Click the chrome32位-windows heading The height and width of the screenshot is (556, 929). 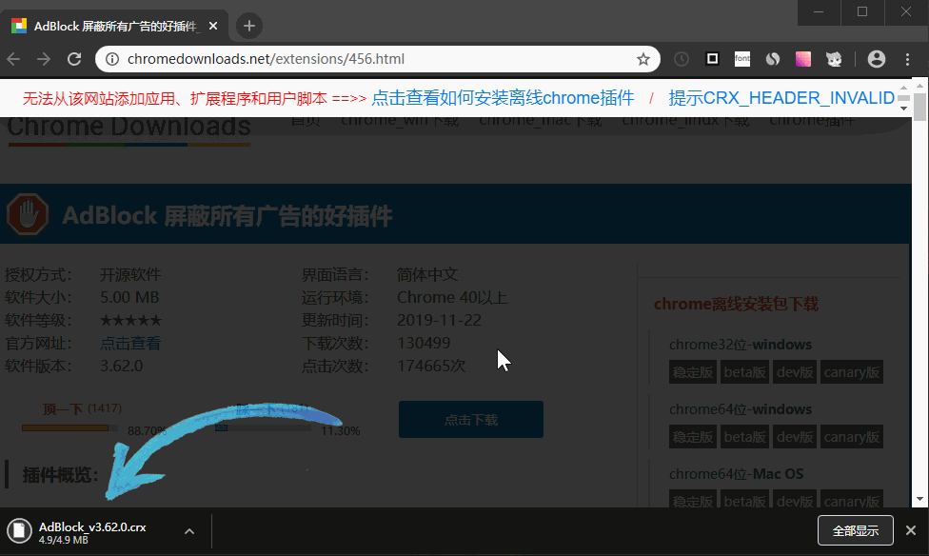click(741, 345)
